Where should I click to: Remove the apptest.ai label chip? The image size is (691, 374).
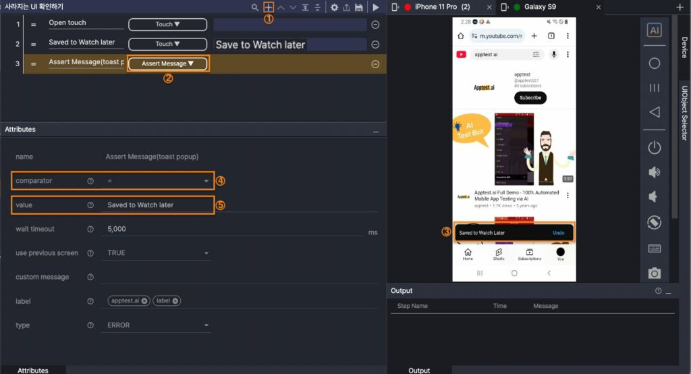144,301
